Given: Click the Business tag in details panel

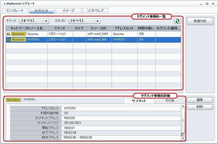Looking at the screenshot, I should coord(13,100).
